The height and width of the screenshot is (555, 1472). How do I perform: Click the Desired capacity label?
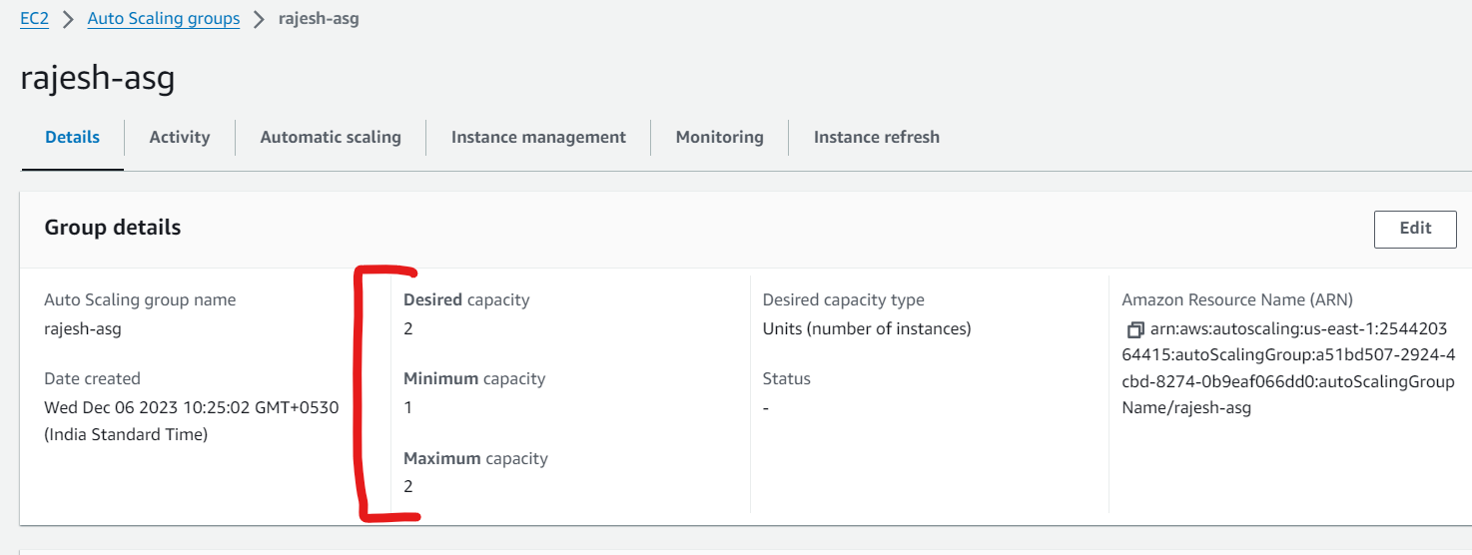click(466, 299)
